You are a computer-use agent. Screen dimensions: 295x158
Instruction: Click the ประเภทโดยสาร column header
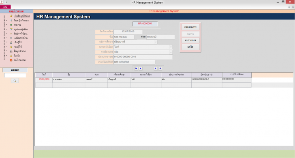tap(176, 75)
